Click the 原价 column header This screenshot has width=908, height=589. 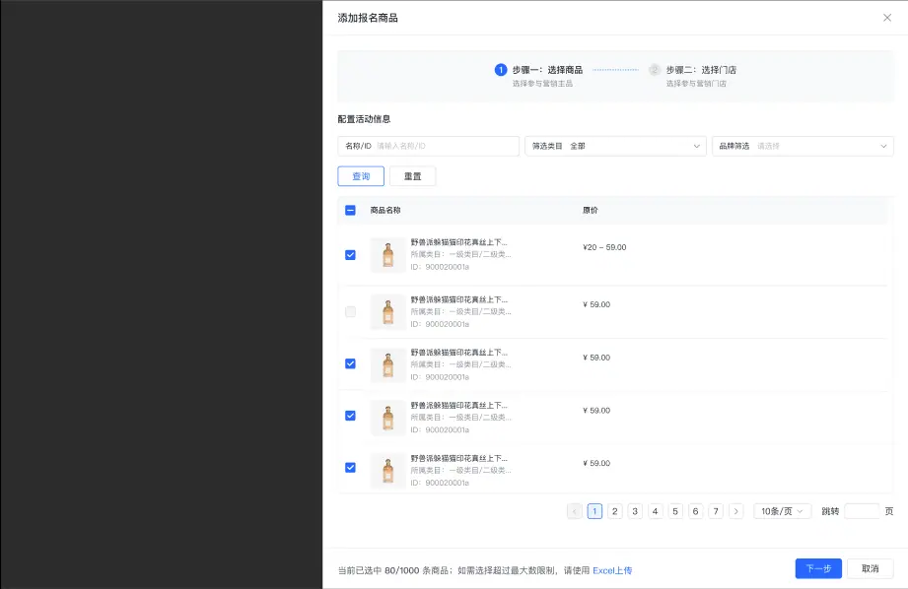pyautogui.click(x=591, y=210)
